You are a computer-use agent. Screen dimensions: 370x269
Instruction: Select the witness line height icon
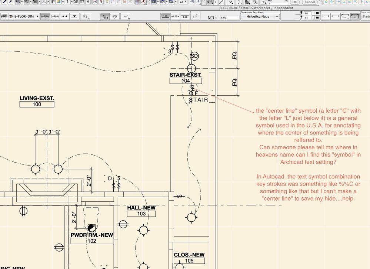coord(346,17)
